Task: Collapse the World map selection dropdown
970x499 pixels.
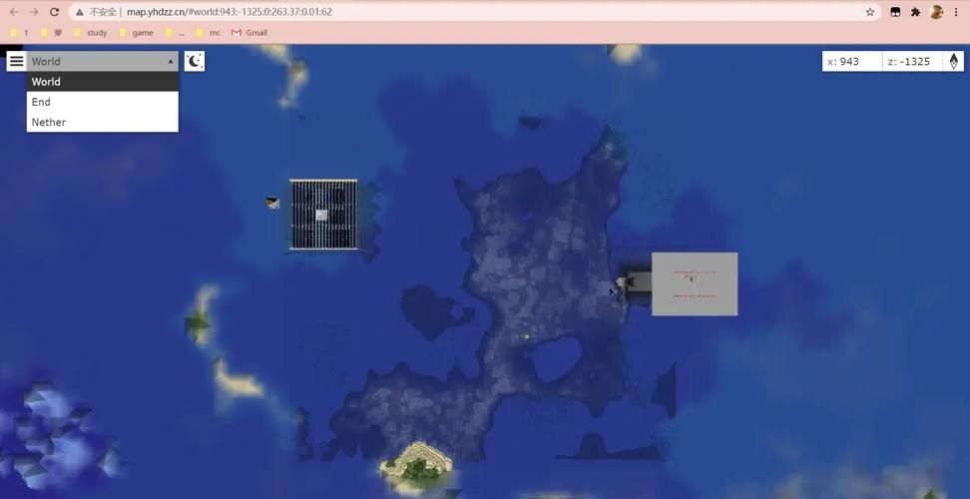Action: 103,61
